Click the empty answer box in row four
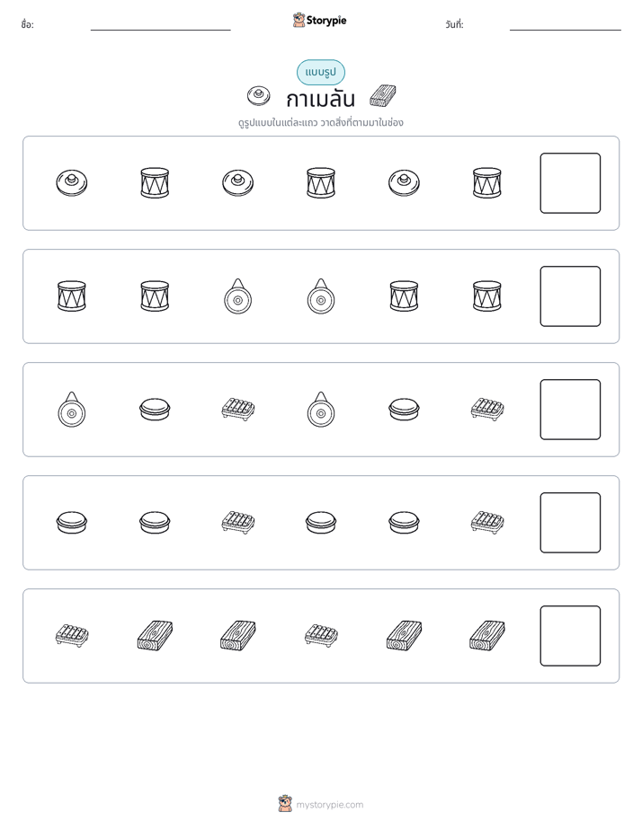This screenshot has height=830, width=642. pos(570,523)
